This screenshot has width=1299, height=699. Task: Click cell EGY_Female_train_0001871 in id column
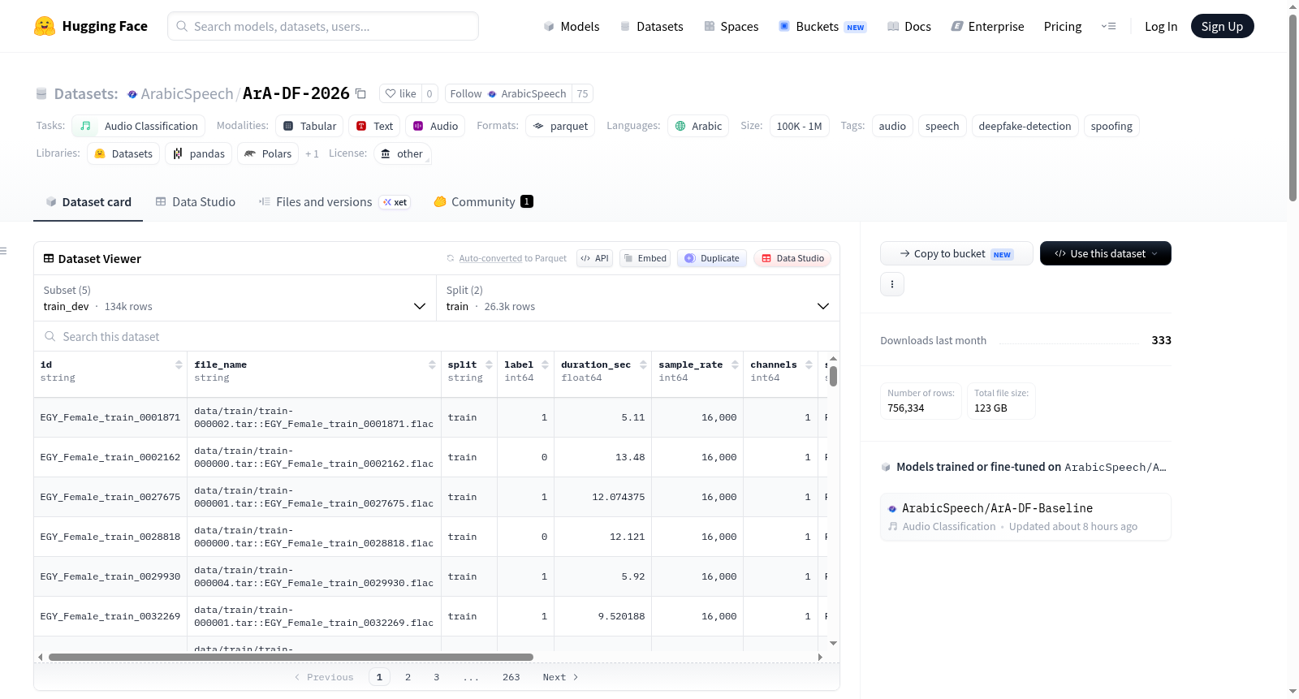110,417
